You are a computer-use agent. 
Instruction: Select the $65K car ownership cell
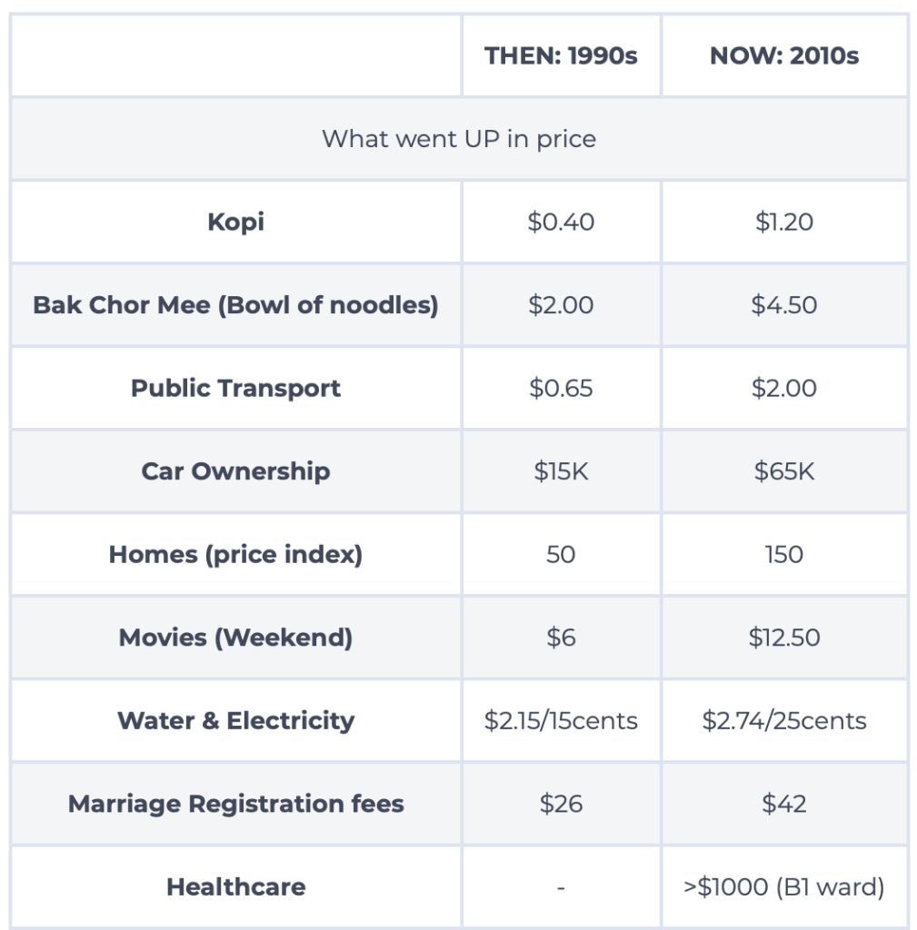[783, 471]
